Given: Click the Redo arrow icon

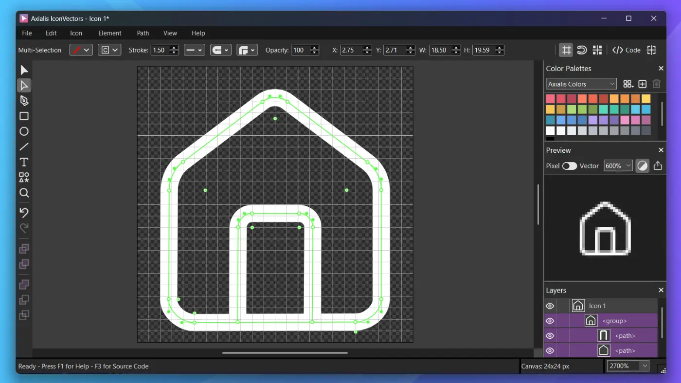Looking at the screenshot, I should (x=24, y=228).
